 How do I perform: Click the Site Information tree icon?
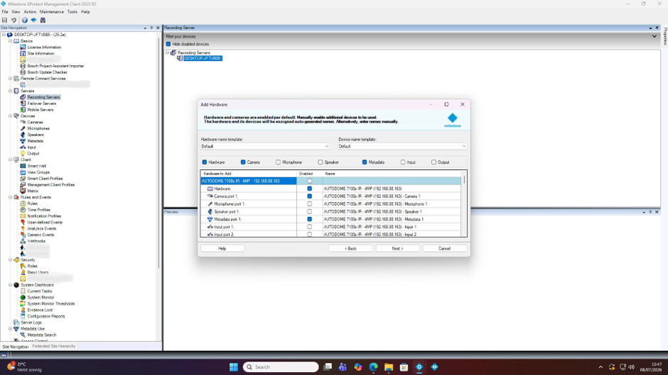click(x=23, y=54)
